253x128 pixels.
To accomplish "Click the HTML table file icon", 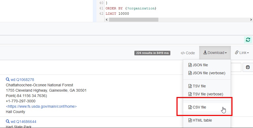I will point(190,120).
